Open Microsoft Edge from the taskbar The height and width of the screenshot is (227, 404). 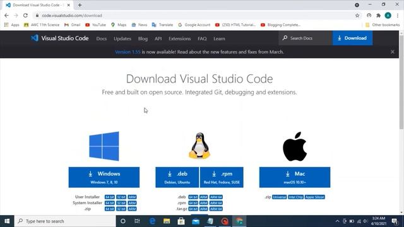152,221
